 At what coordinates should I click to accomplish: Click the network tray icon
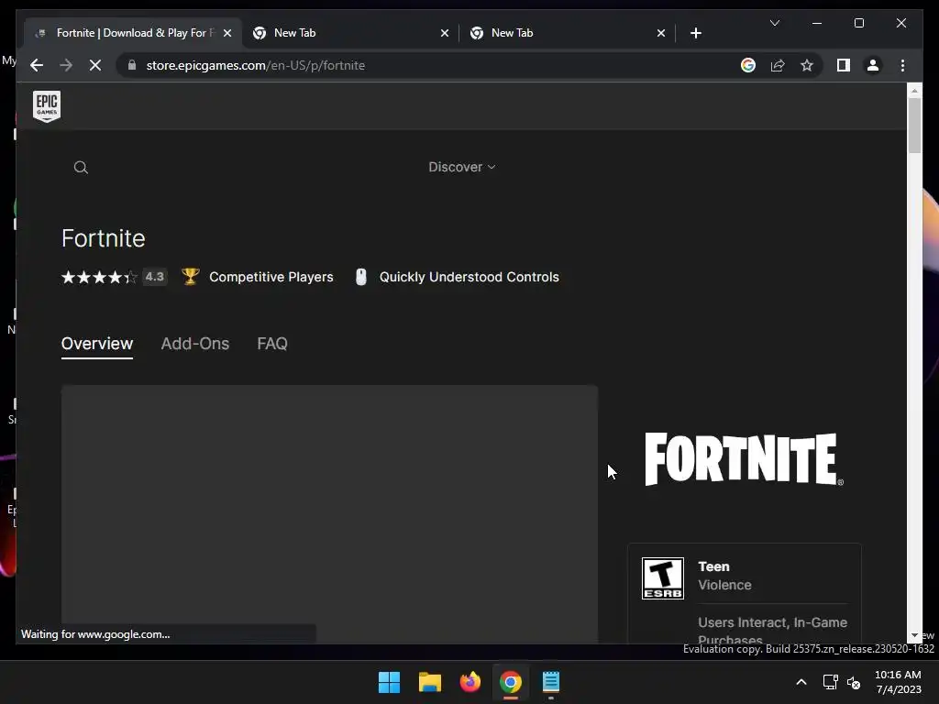830,682
